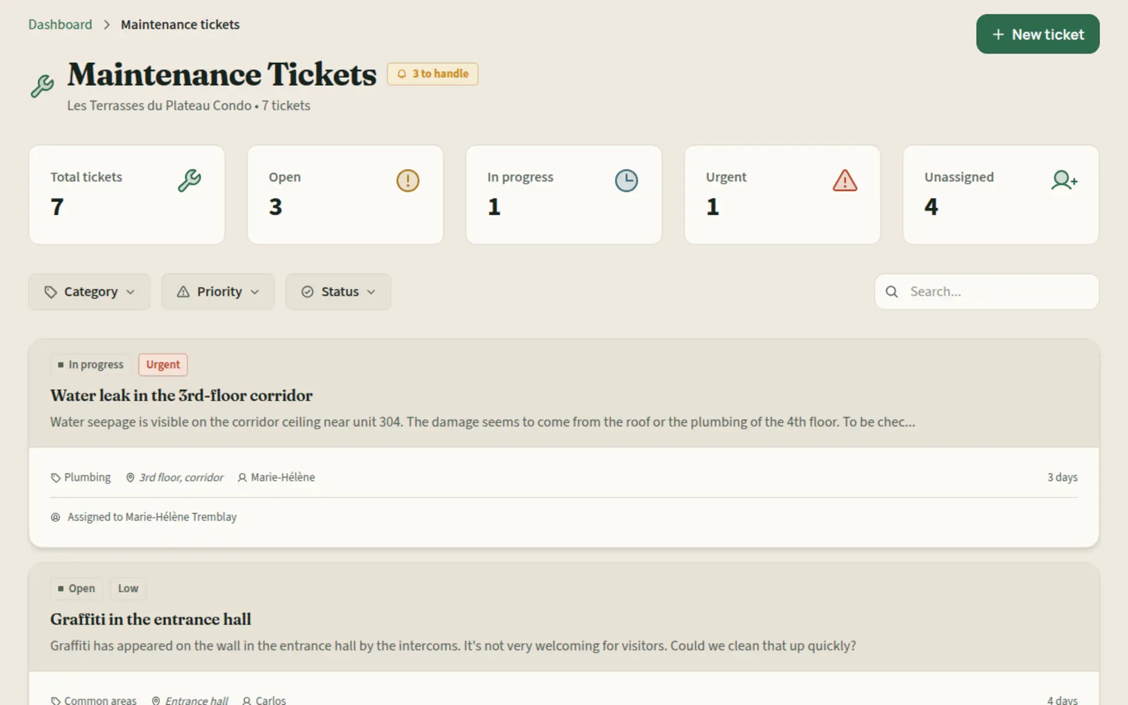
Task: Click the 3 days age label
Action: tap(1062, 478)
